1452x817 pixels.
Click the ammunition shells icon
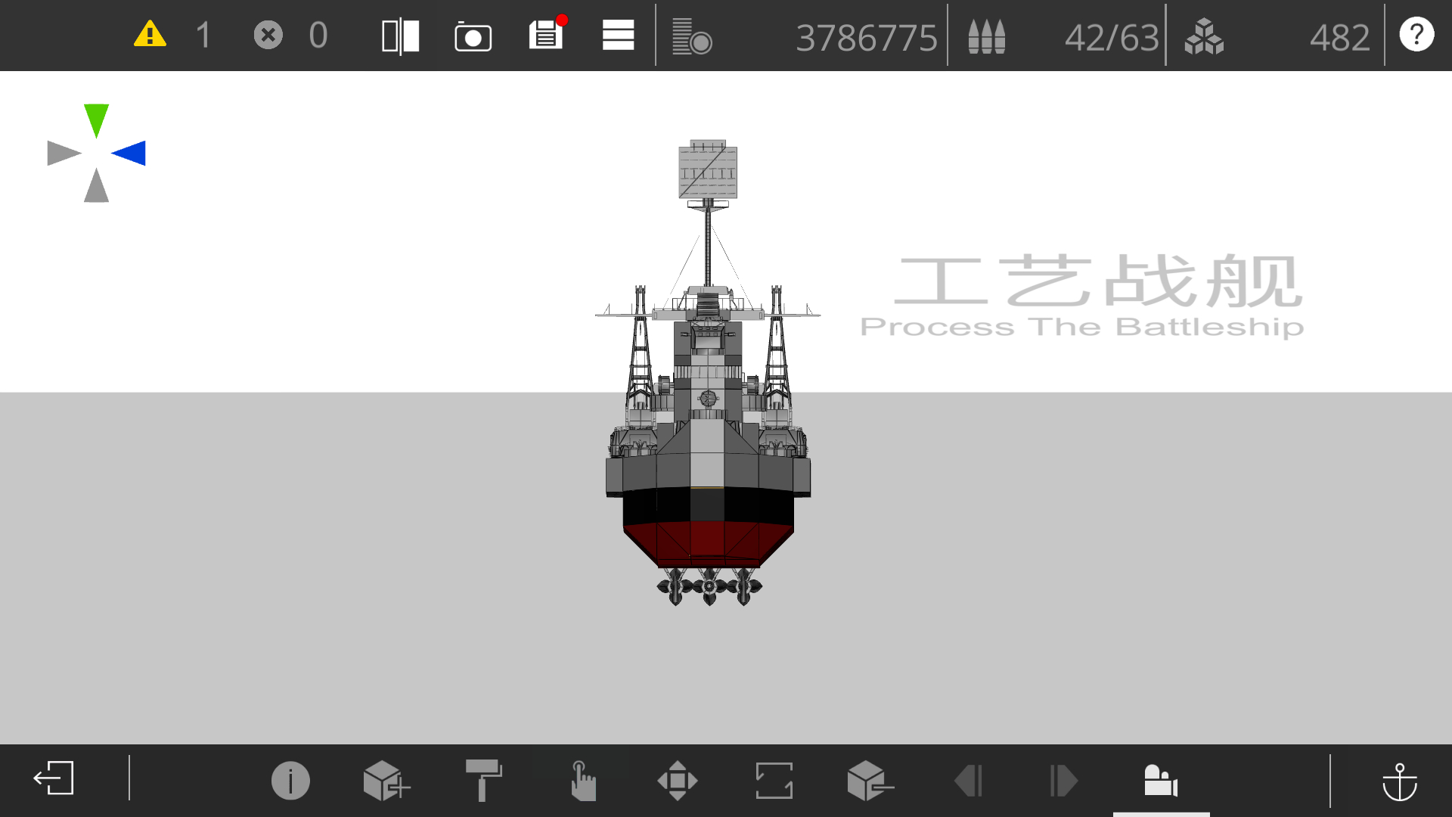pos(986,36)
